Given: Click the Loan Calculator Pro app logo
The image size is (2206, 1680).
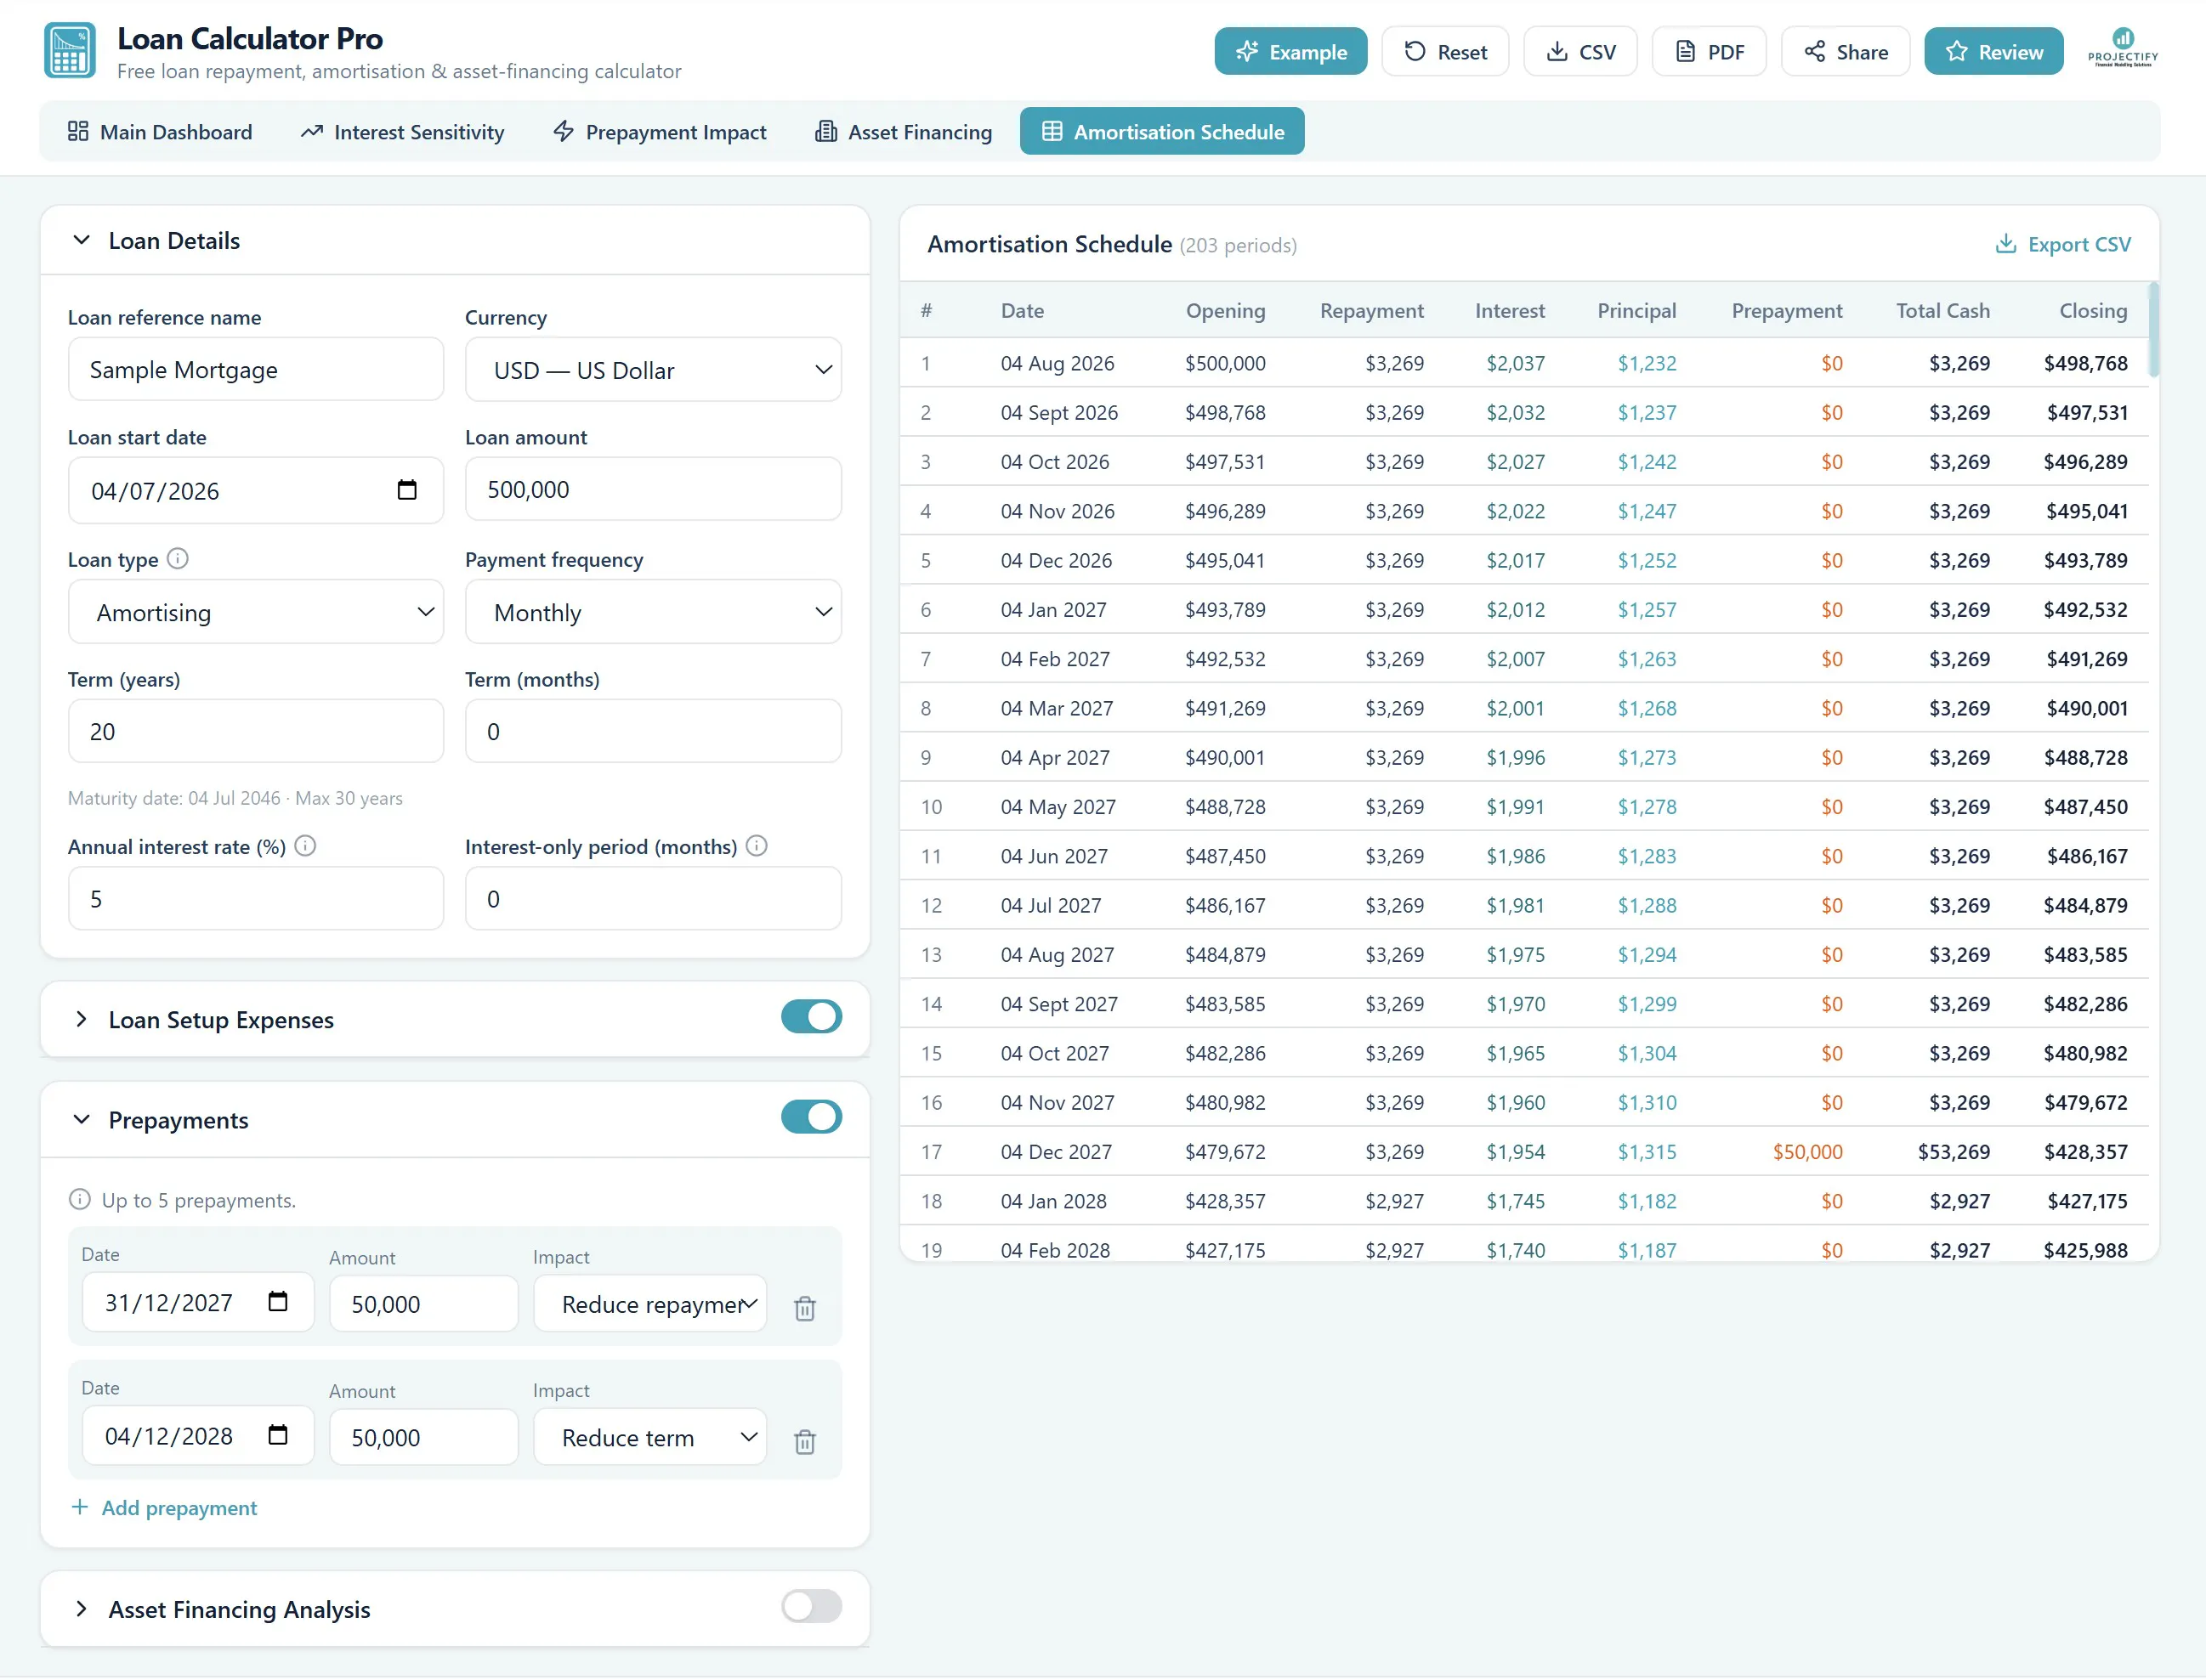Looking at the screenshot, I should point(70,51).
